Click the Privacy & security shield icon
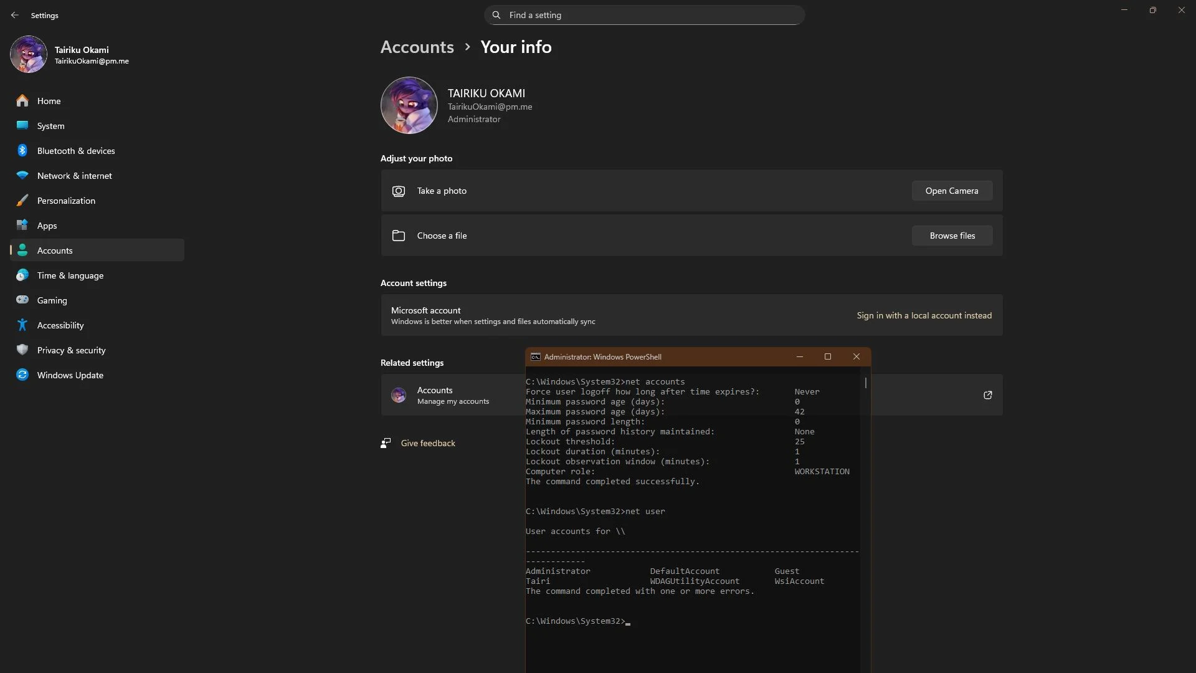1196x673 pixels. 22,350
